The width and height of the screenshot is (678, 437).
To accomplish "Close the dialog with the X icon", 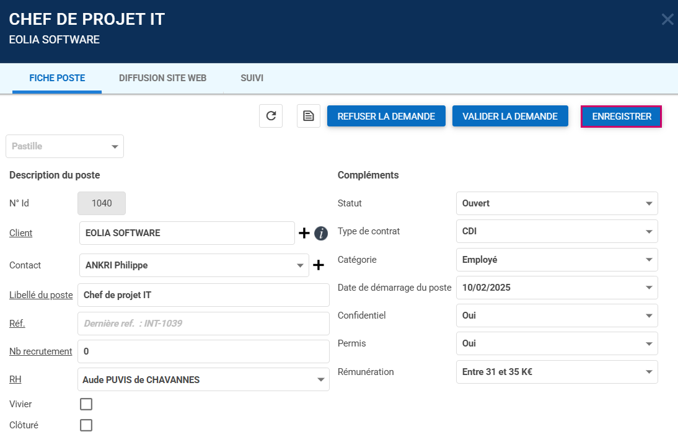I will 667,19.
